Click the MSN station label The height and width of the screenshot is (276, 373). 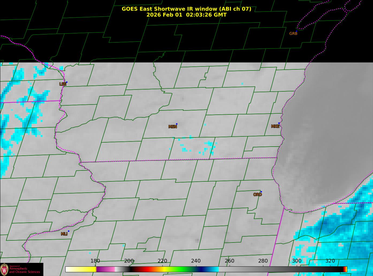[173, 126]
